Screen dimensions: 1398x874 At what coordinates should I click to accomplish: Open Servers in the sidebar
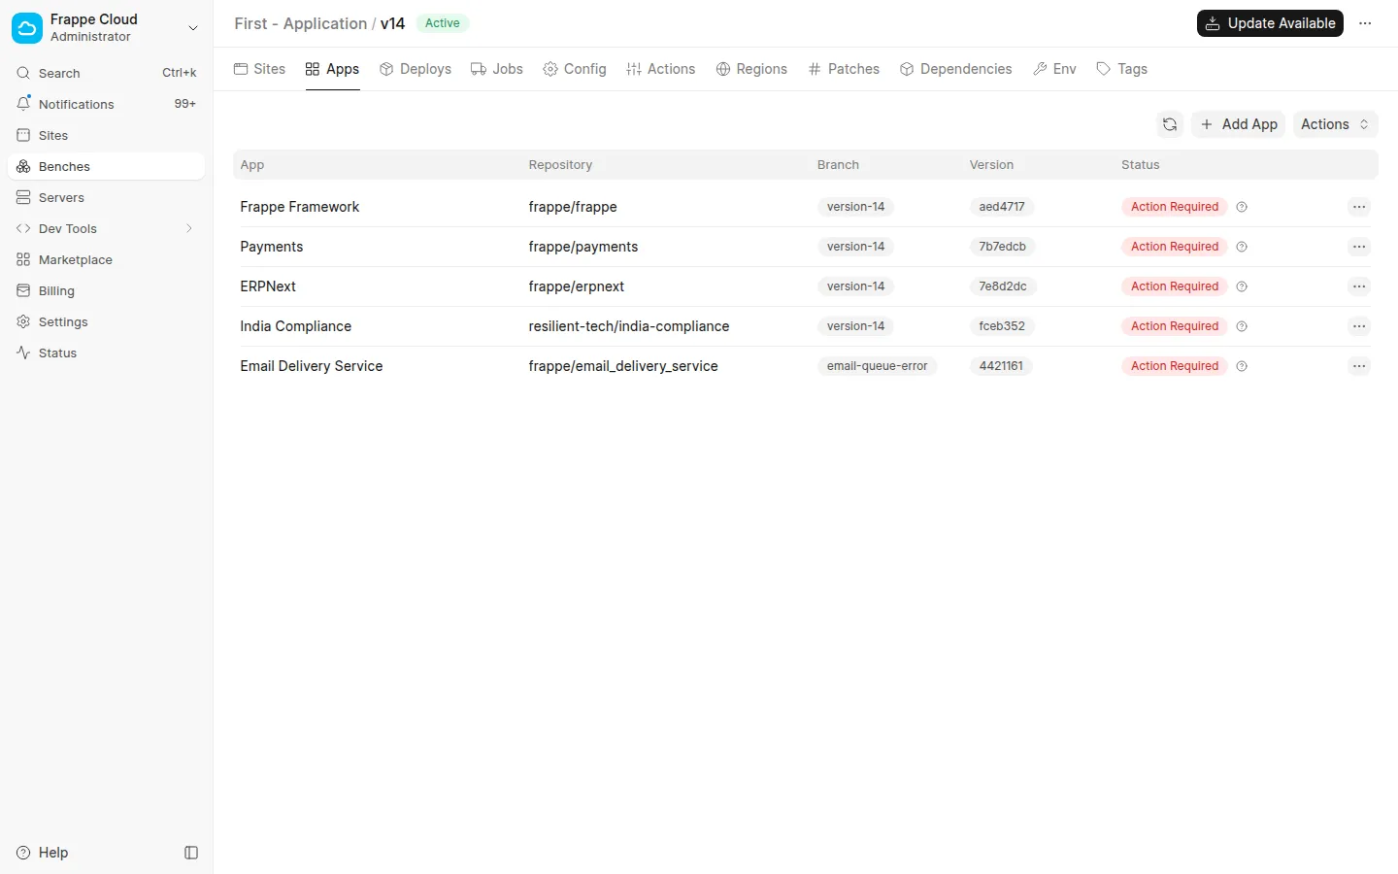[106, 197]
